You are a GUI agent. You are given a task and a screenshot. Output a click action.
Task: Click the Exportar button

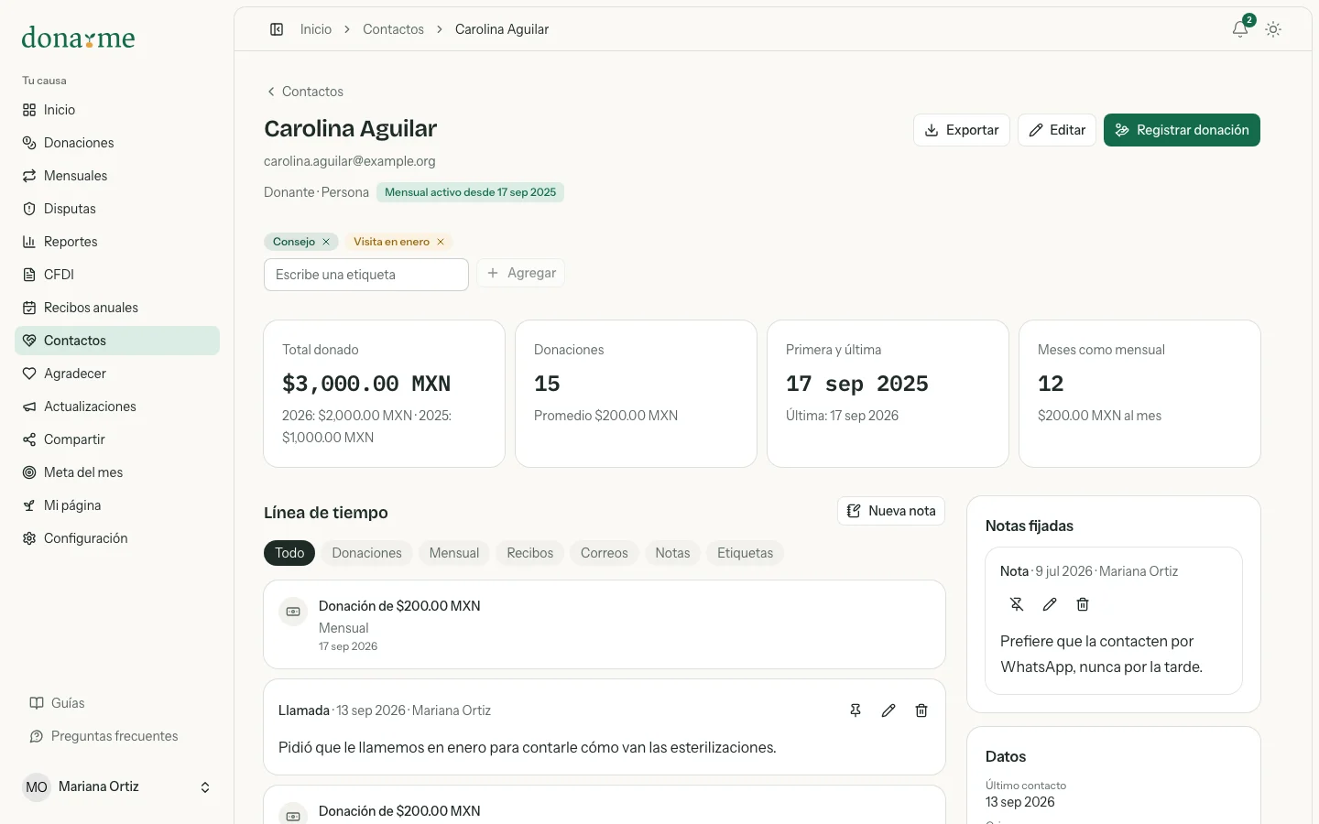(962, 130)
